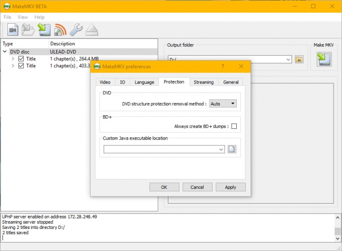
Task: Open video files icon in toolbar
Action: point(13,29)
